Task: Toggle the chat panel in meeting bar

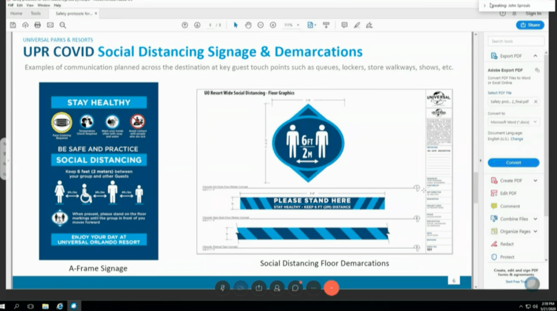Action: point(295,288)
